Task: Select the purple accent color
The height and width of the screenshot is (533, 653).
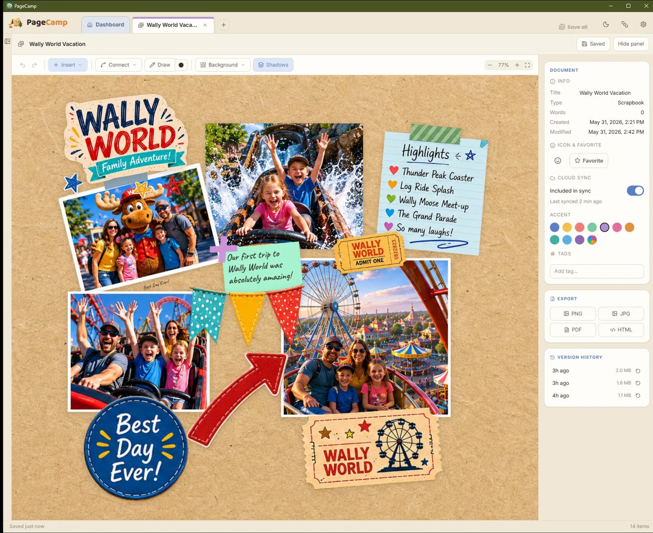Action: point(580,240)
